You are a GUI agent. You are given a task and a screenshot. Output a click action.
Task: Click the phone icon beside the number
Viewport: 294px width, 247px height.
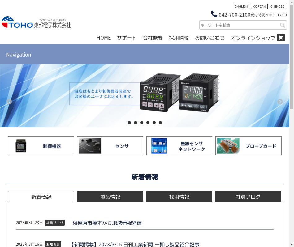[214, 14]
